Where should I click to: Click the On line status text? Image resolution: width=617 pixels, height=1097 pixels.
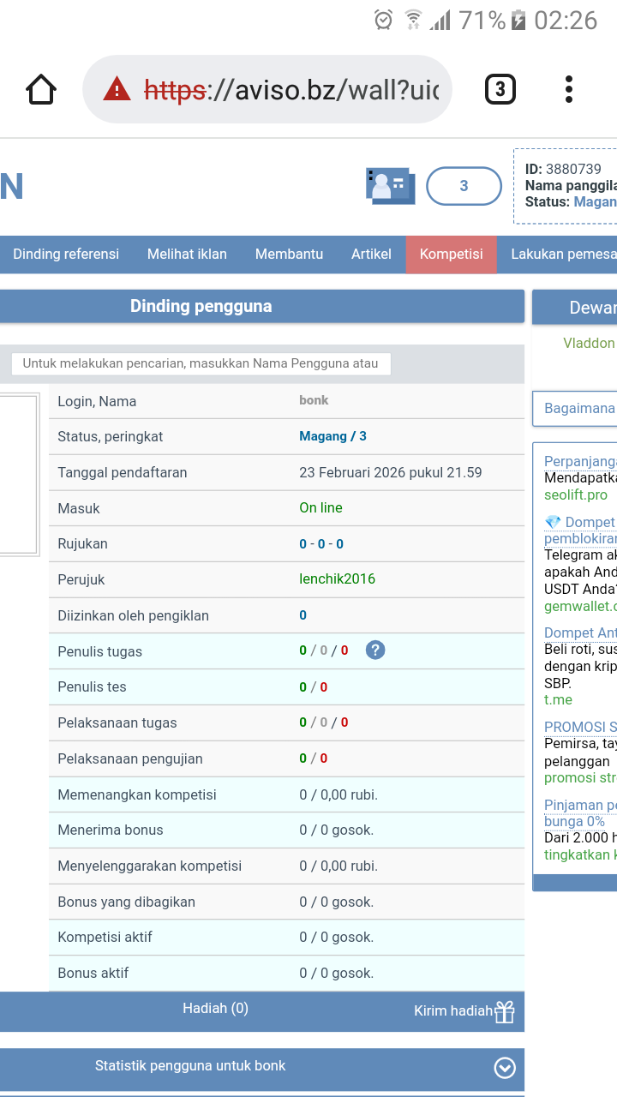coord(320,508)
